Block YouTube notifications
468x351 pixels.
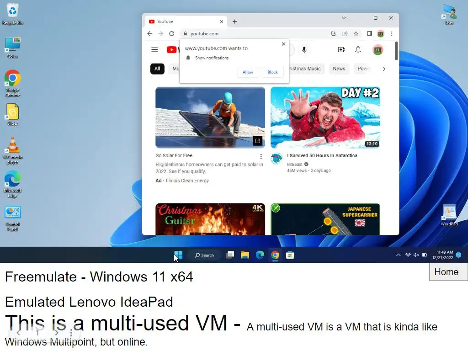pyautogui.click(x=272, y=72)
